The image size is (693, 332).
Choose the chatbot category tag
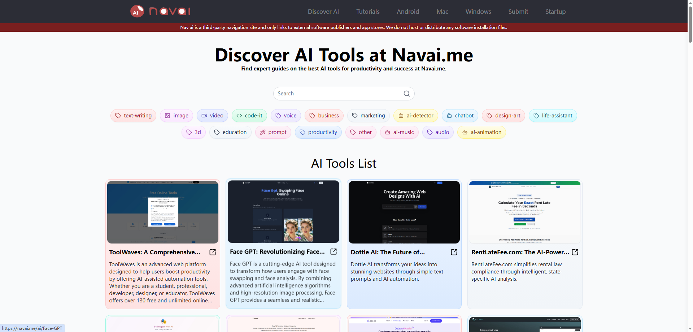pyautogui.click(x=460, y=116)
